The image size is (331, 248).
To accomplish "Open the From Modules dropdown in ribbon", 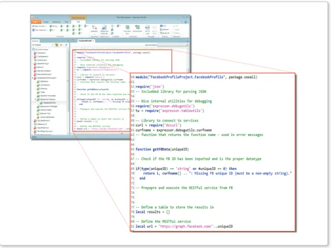I will coord(40,30).
